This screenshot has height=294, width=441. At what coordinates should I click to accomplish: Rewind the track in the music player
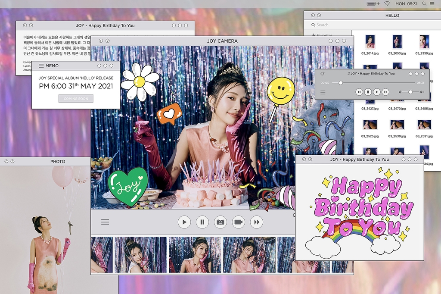359,92
